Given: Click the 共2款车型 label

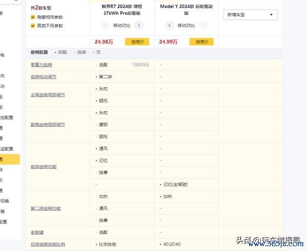Looking at the screenshot, I should coord(41,8).
